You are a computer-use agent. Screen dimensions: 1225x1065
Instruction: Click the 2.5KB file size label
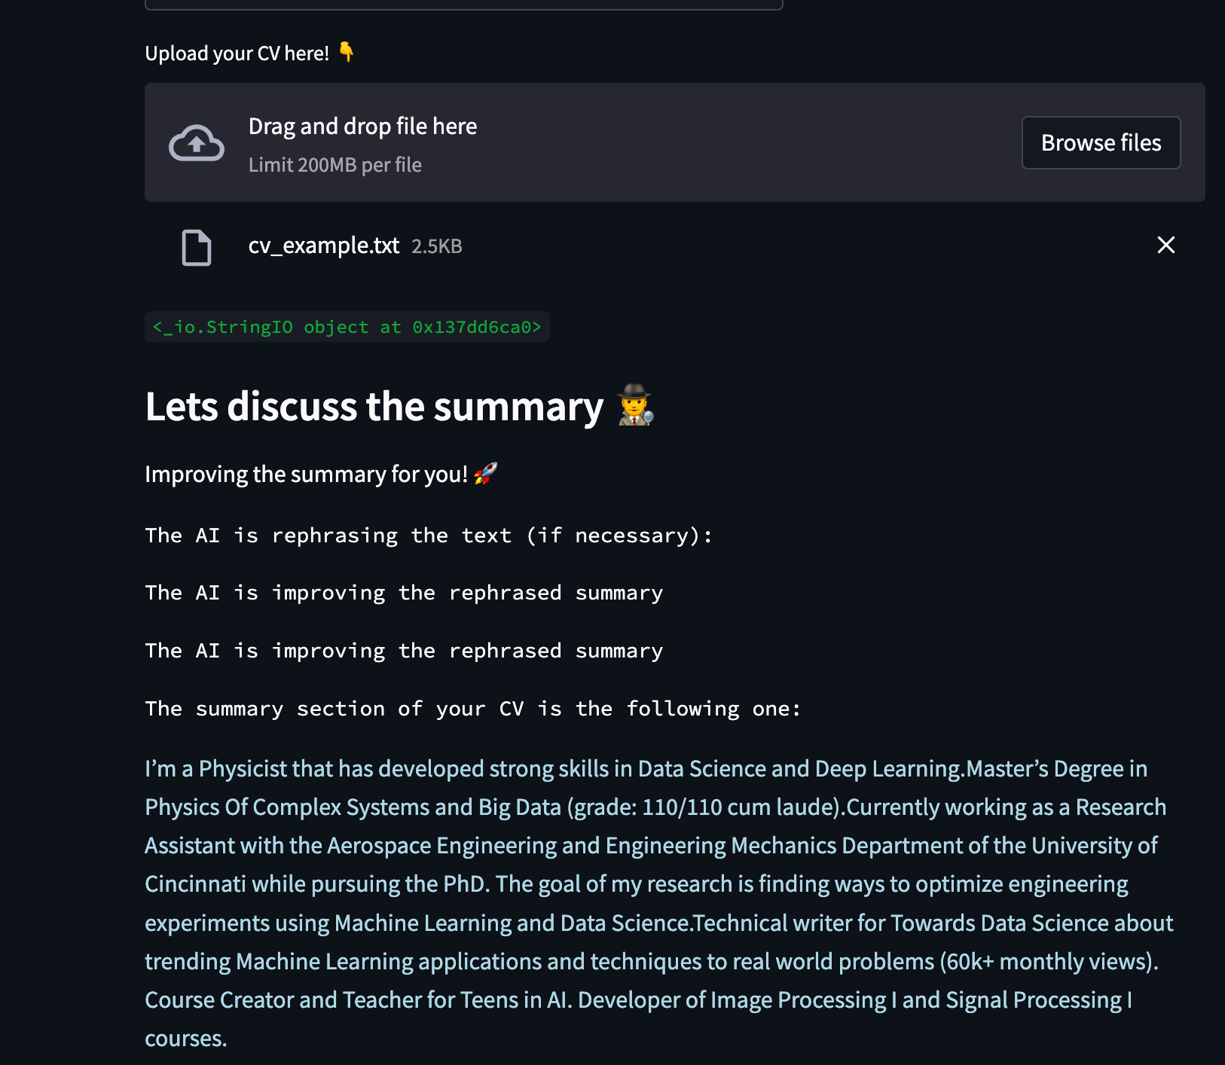[437, 246]
